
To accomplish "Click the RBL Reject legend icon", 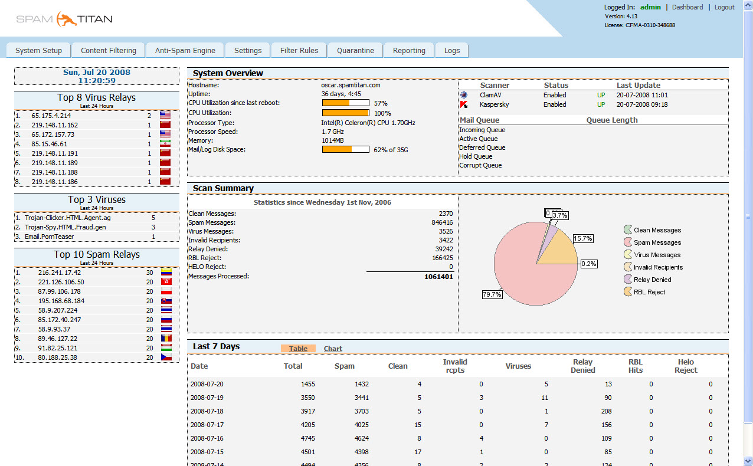I will [628, 292].
